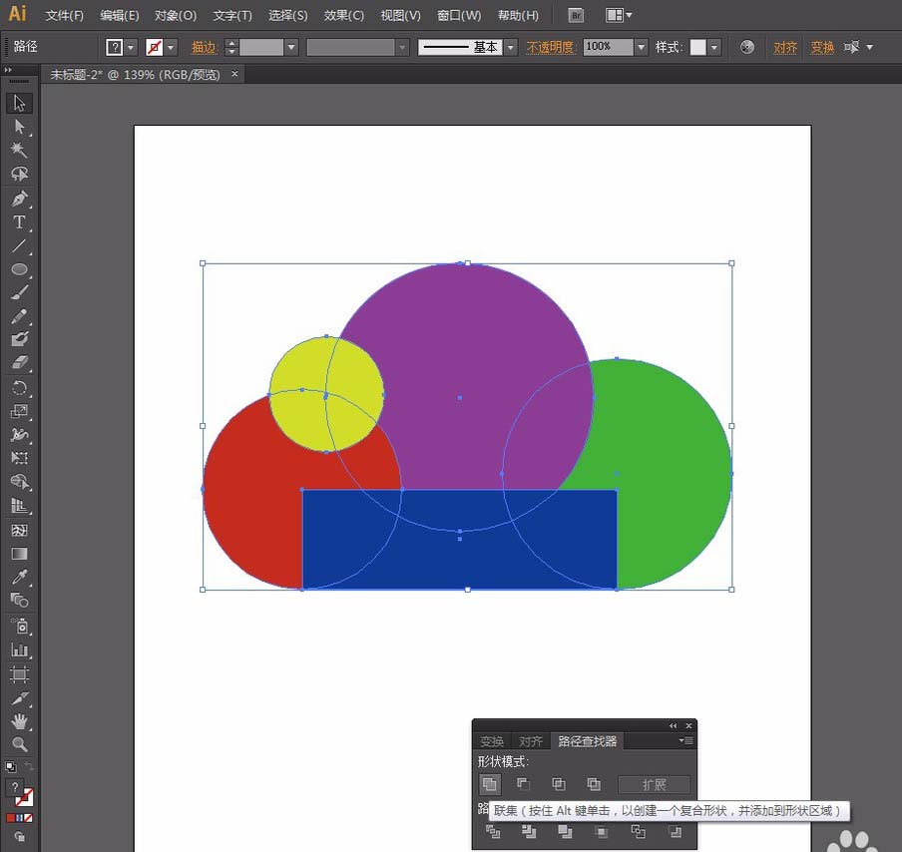Open the stroke color dropdown arrow
Image resolution: width=902 pixels, height=852 pixels.
click(x=171, y=47)
